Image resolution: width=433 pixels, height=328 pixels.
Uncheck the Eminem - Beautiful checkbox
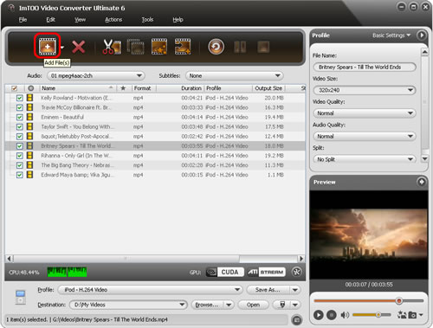click(x=19, y=117)
